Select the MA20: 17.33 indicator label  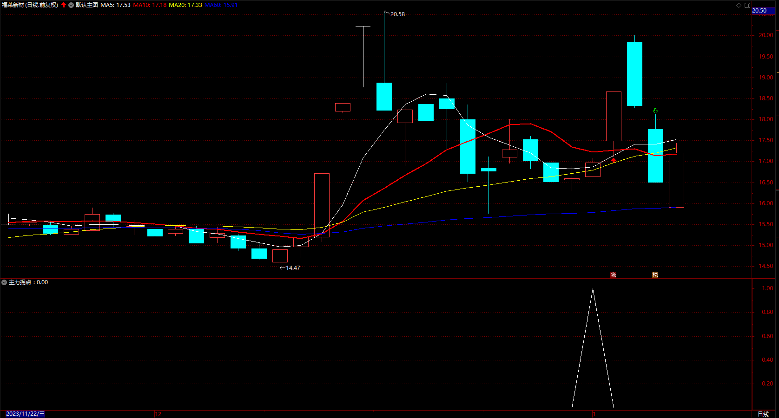tap(185, 5)
